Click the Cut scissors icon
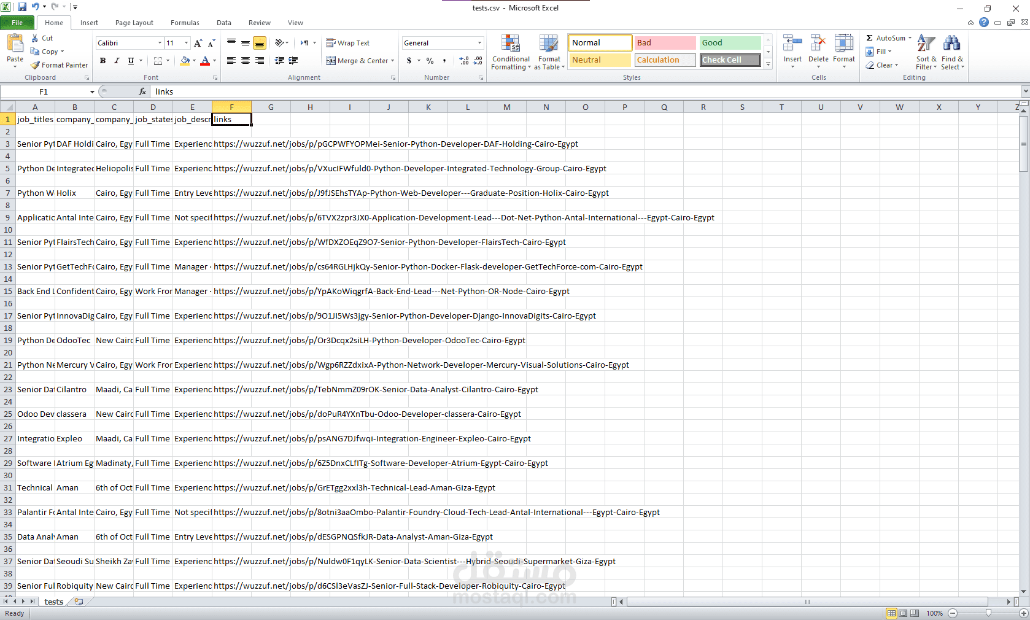1030x620 pixels. point(35,38)
